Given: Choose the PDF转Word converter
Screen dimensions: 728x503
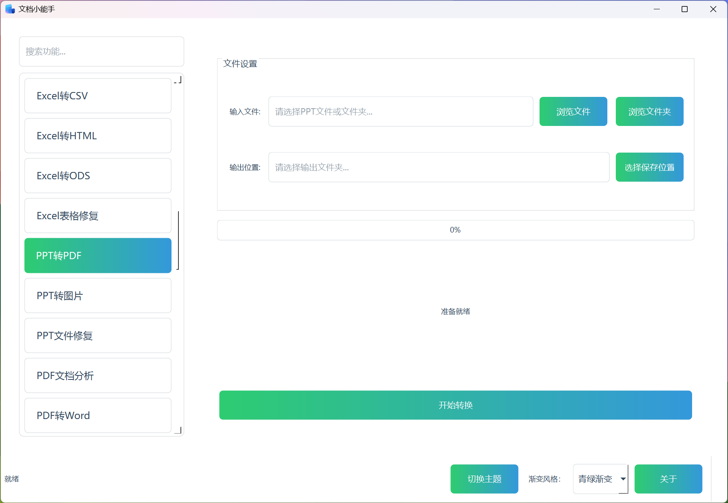Looking at the screenshot, I should (98, 415).
